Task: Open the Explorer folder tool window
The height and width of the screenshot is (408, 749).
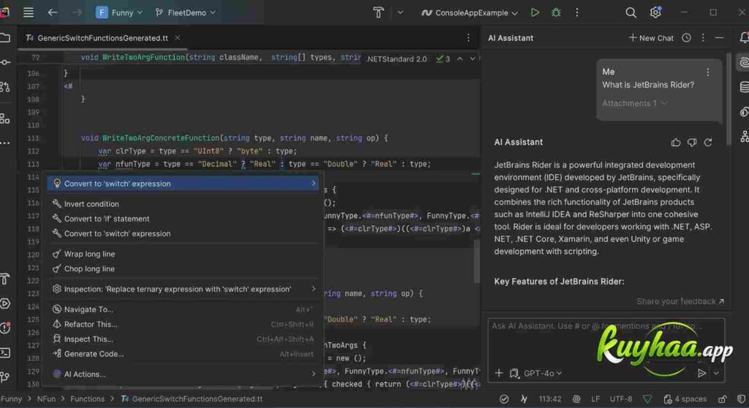Action: [5, 38]
